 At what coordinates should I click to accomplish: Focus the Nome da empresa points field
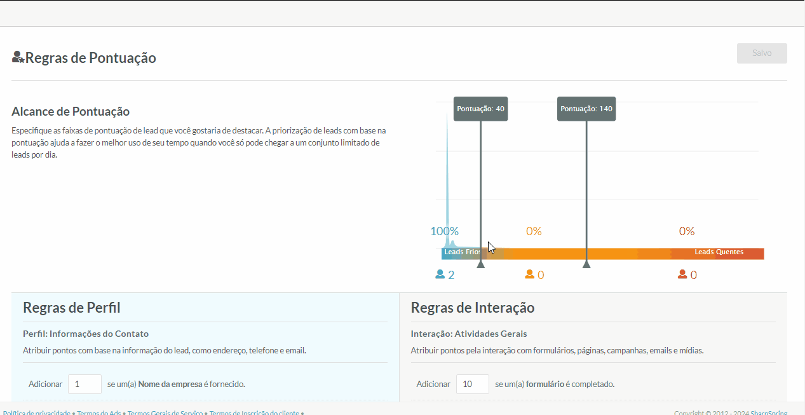(85, 384)
